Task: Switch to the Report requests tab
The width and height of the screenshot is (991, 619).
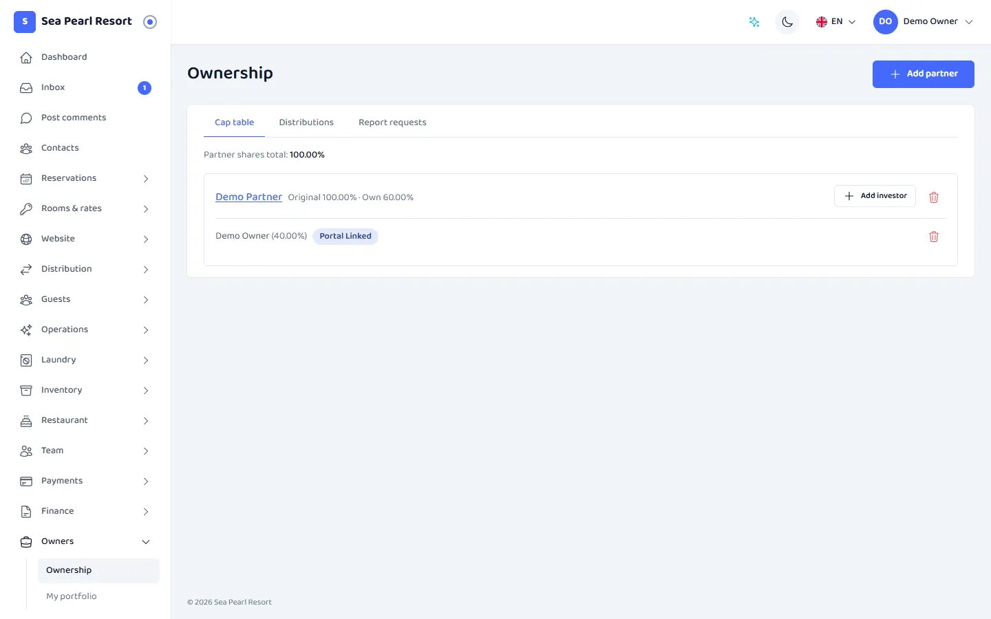Action: [x=392, y=122]
